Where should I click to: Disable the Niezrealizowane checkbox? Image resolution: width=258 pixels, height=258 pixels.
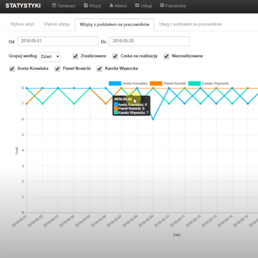point(166,56)
